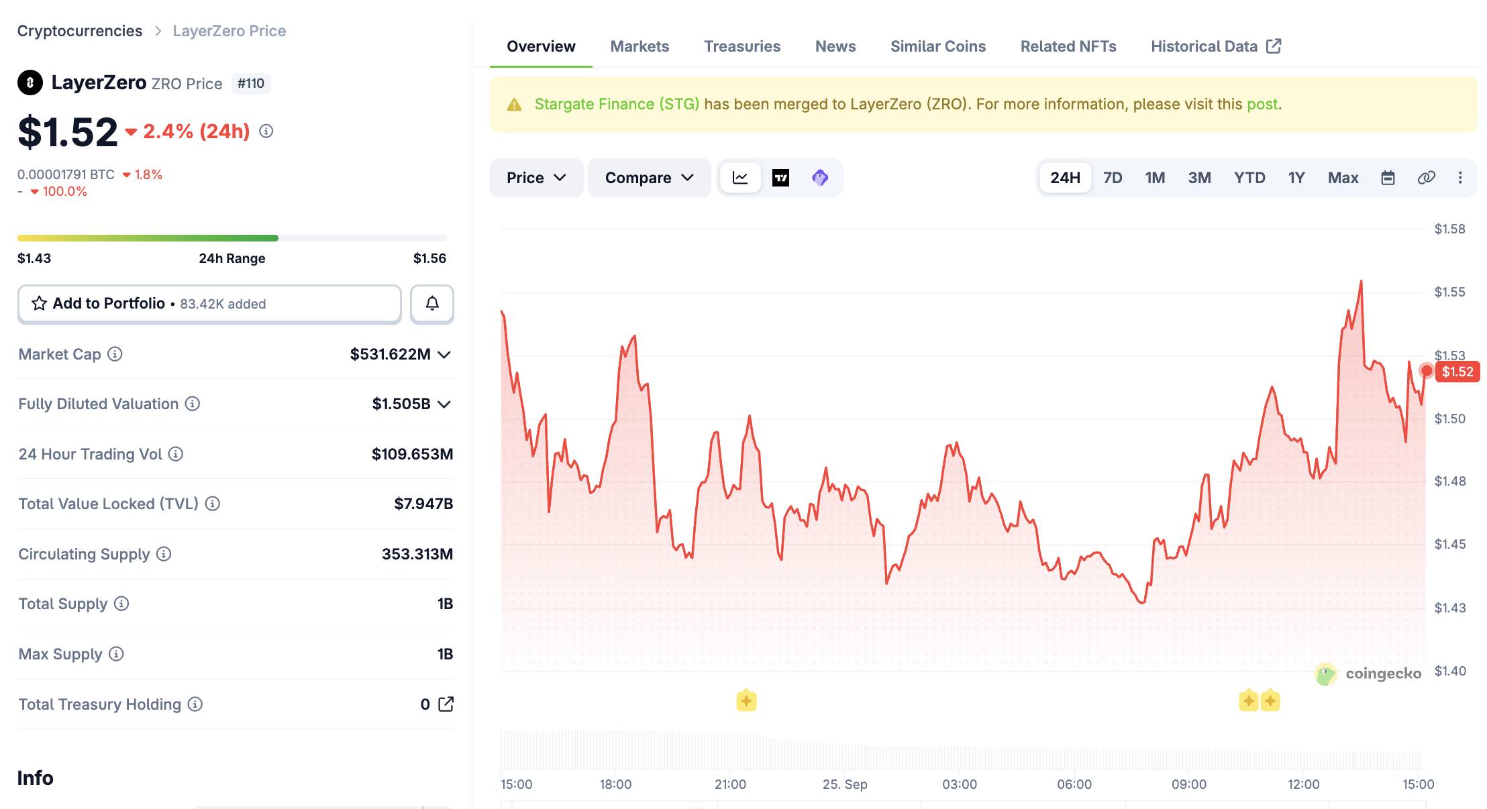The height and width of the screenshot is (809, 1487).
Task: Click the news marker near 21:00
Action: coord(746,701)
